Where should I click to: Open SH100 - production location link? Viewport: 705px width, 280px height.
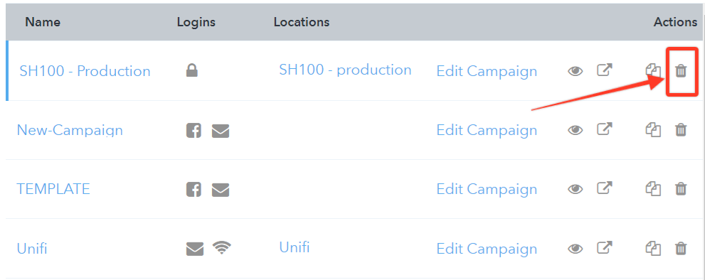[x=345, y=70]
